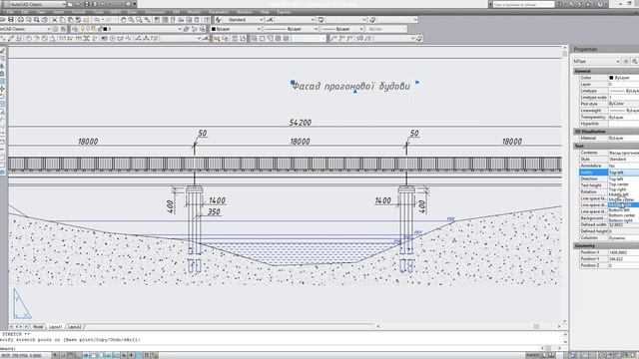The width and height of the screenshot is (639, 359).
Task: Collapse the Geometry properties section
Action: click(x=606, y=246)
